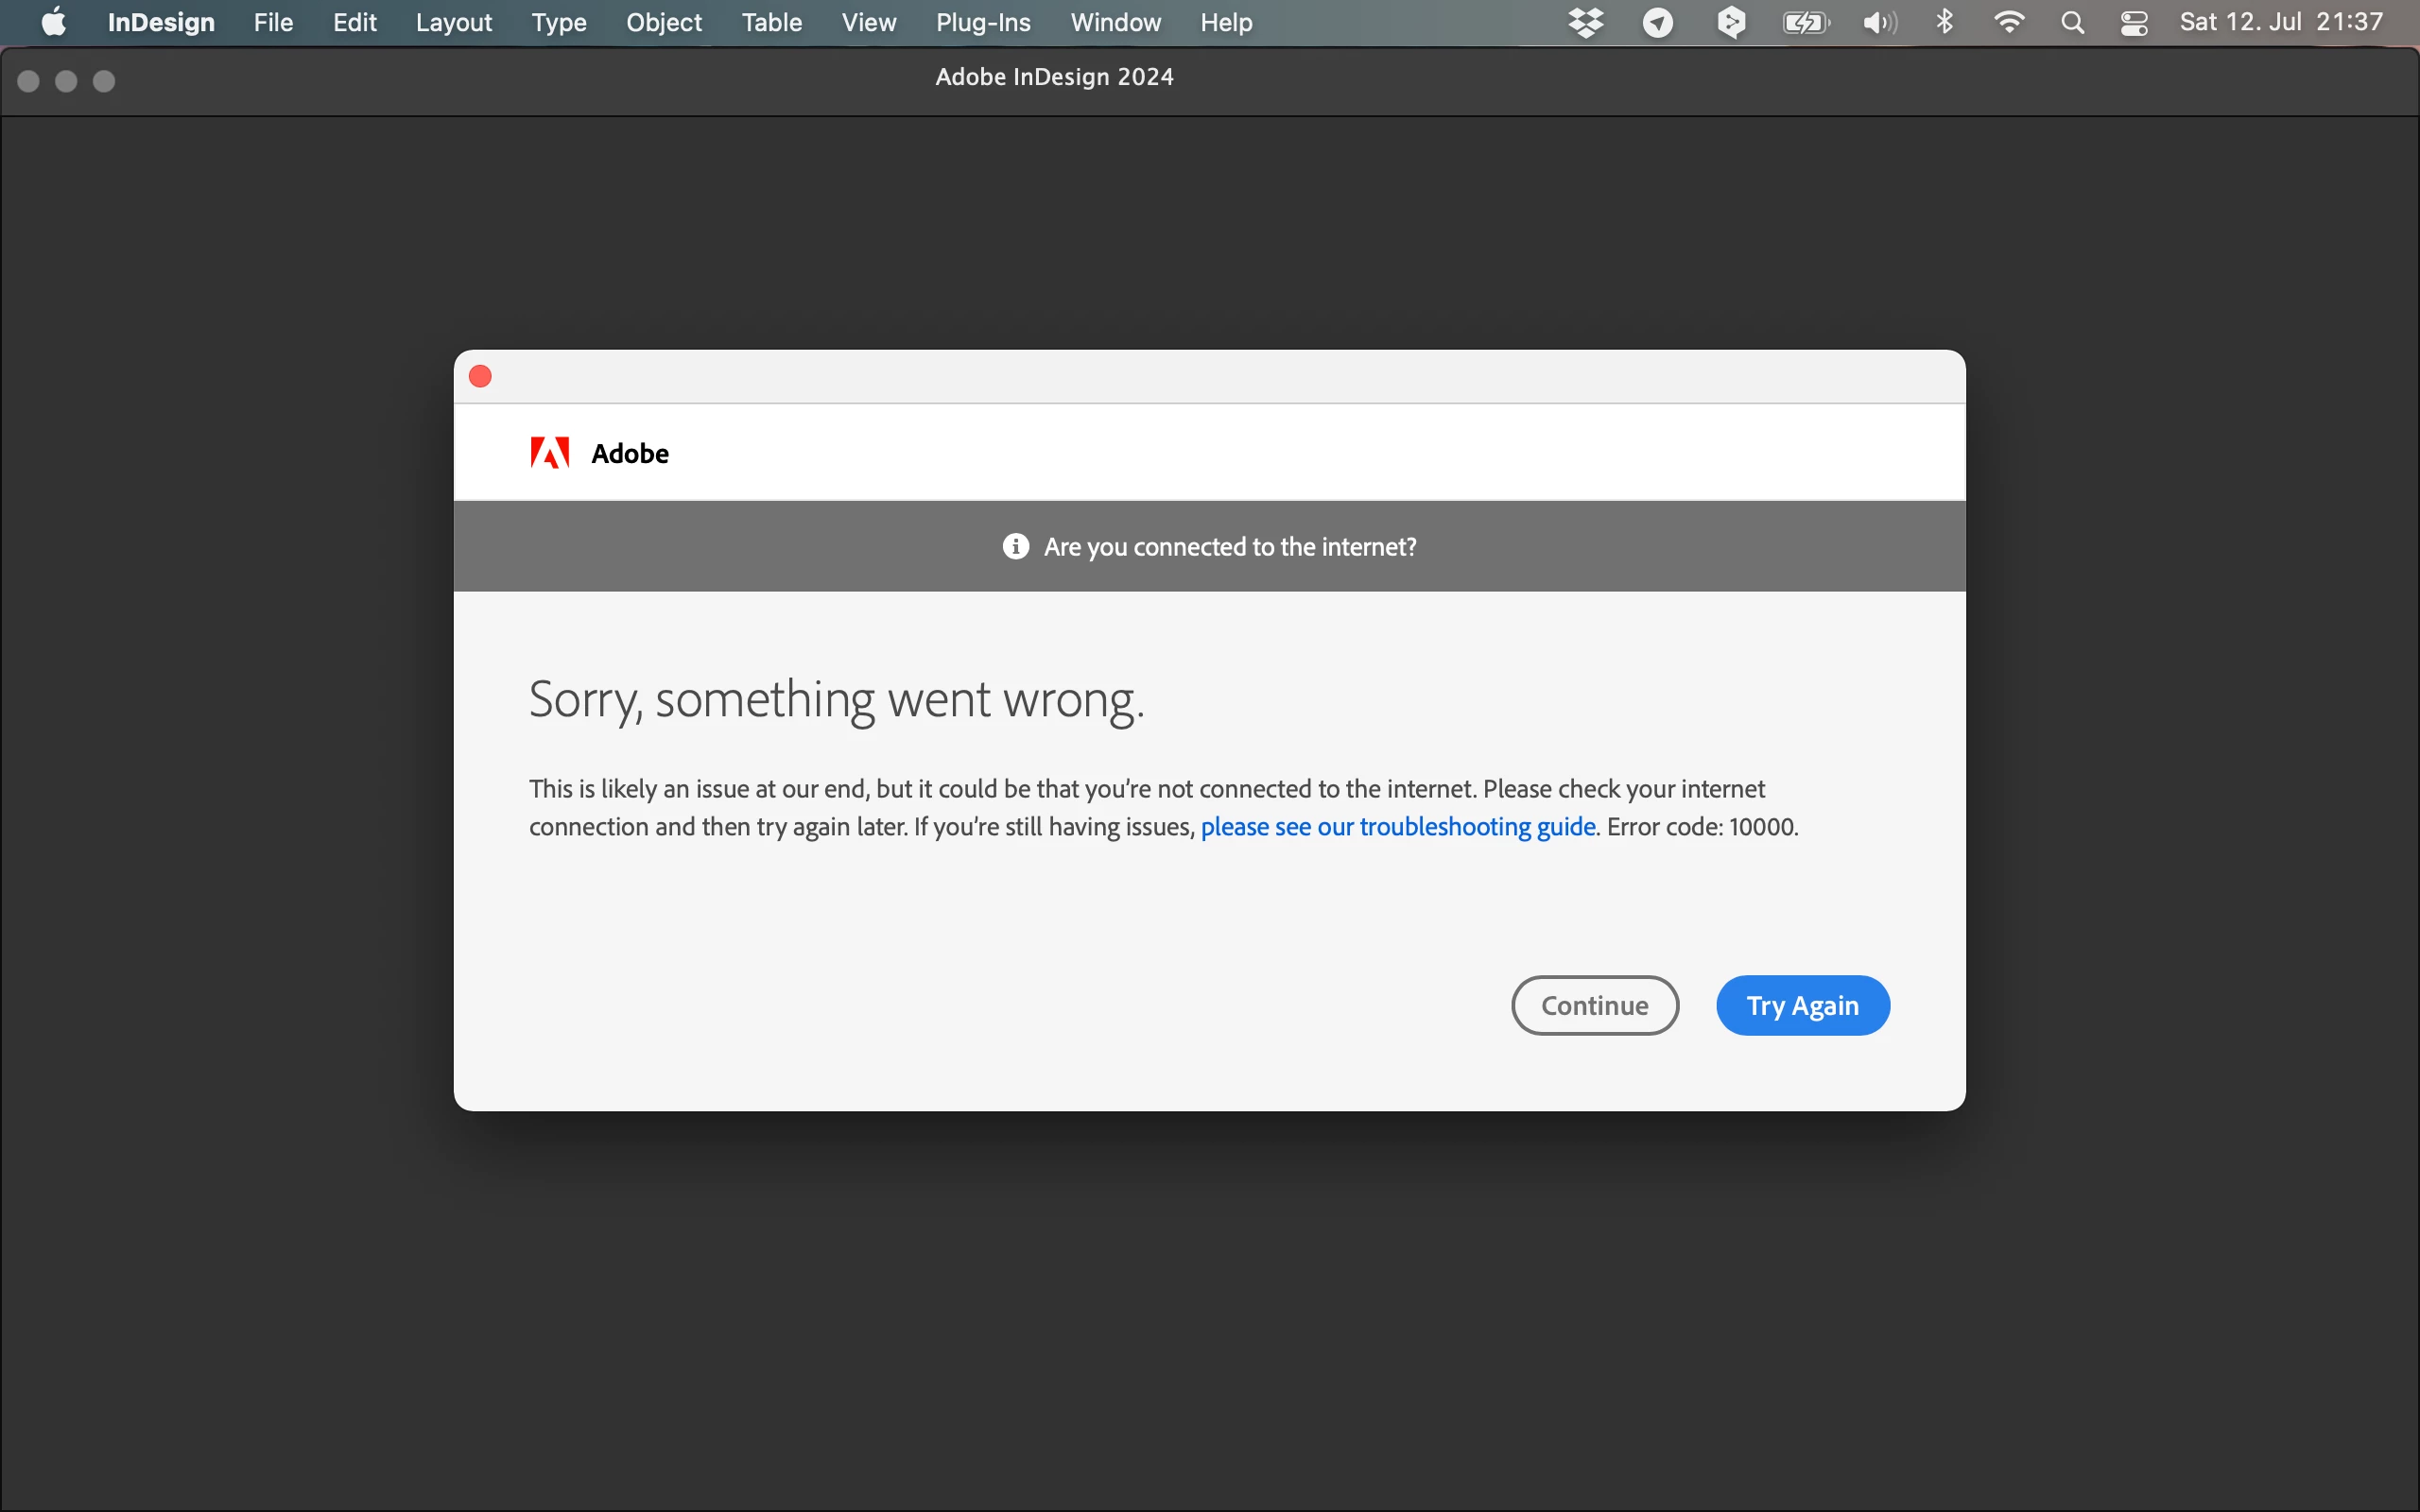Open the Apple menu

click(x=54, y=22)
